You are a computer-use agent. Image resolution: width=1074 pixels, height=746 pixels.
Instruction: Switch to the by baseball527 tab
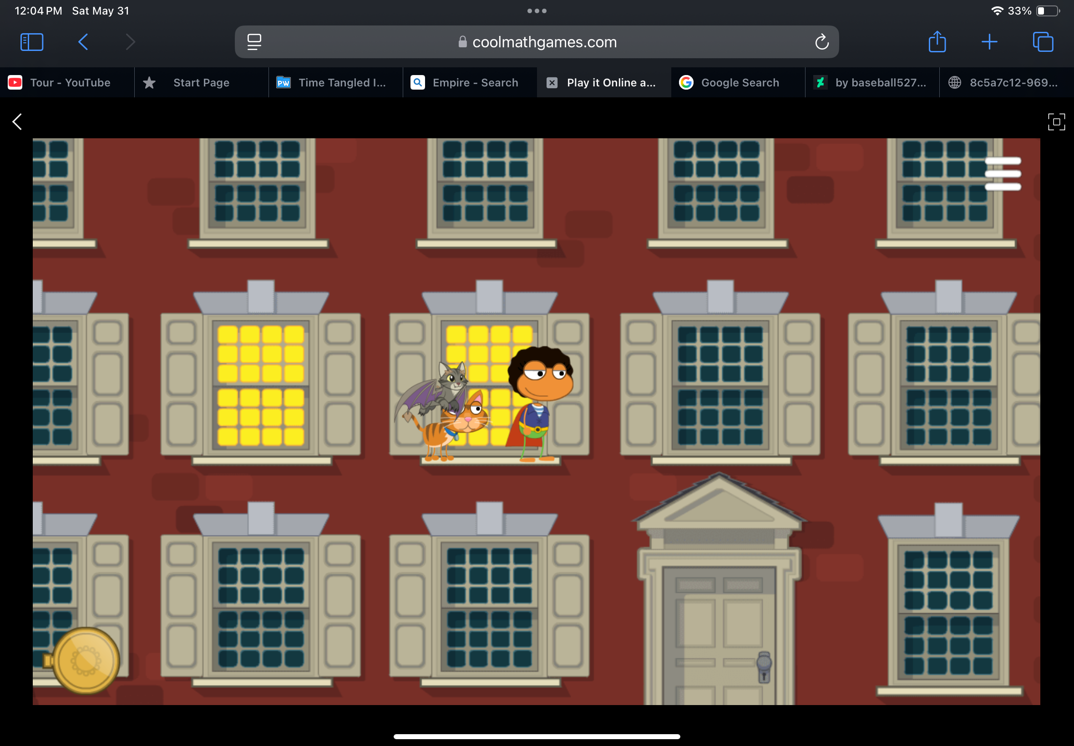tap(872, 83)
